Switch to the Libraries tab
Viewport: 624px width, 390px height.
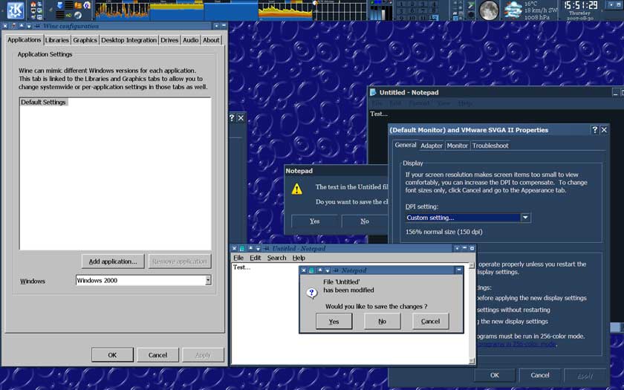click(x=56, y=40)
